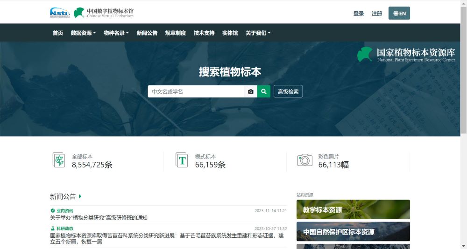
Task: Click the color photos camera icon
Action: click(x=305, y=160)
